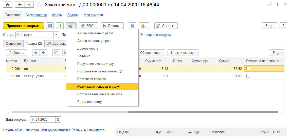The height and width of the screenshot is (140, 292).
Task: Click the Дата отгрузки date field
Action: pyautogui.click(x=43, y=119)
